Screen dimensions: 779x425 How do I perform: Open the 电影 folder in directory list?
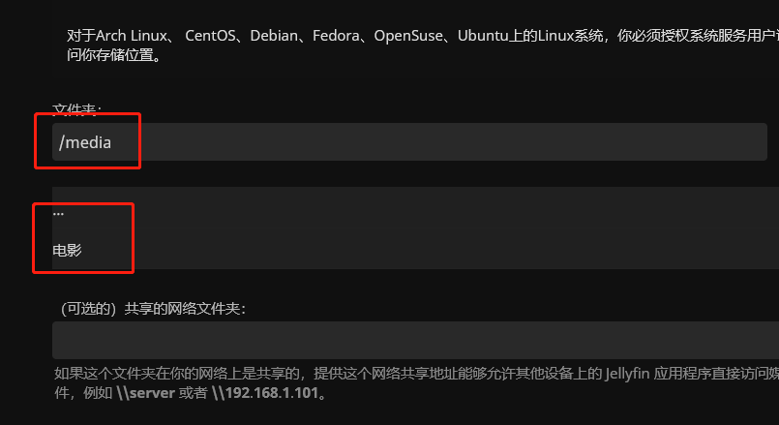68,250
